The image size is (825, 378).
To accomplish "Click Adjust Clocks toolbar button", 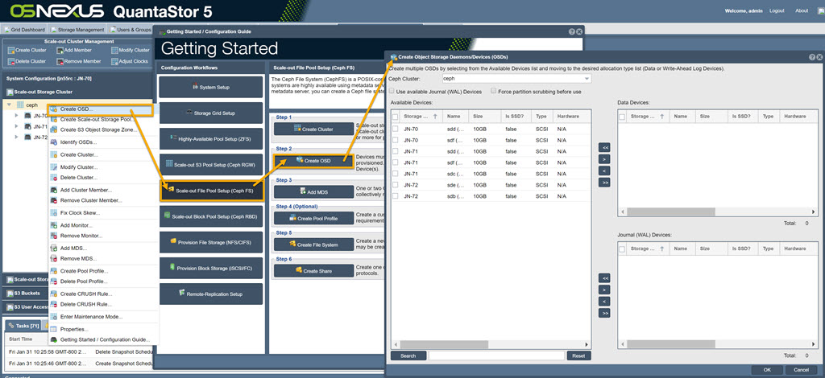I will 130,61.
